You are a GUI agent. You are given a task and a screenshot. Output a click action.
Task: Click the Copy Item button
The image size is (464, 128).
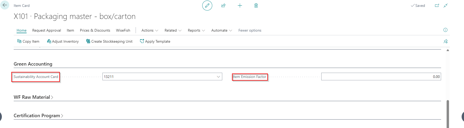tap(28, 41)
